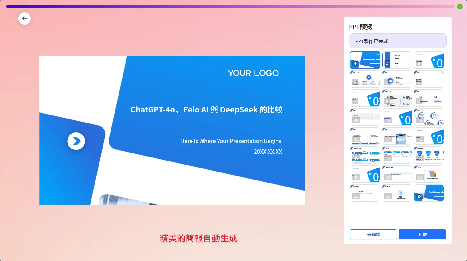Click the PPT預覽 panel heading
This screenshot has height=261, width=467.
tap(360, 27)
